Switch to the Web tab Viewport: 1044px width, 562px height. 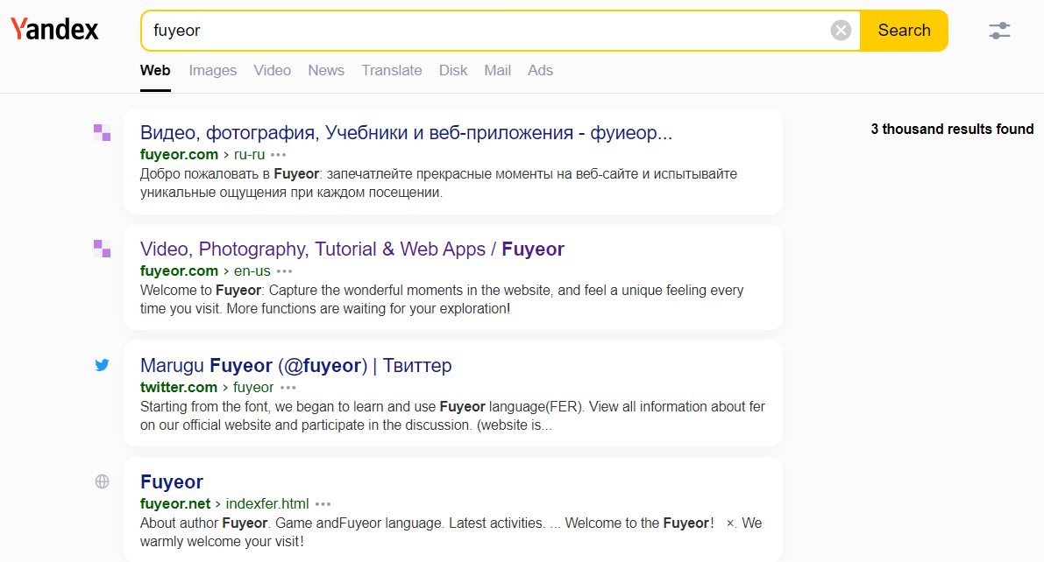click(x=155, y=71)
